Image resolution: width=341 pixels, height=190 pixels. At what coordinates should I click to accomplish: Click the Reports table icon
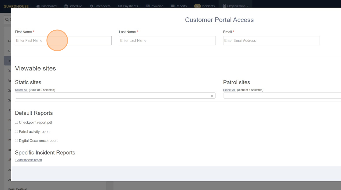(x=173, y=6)
